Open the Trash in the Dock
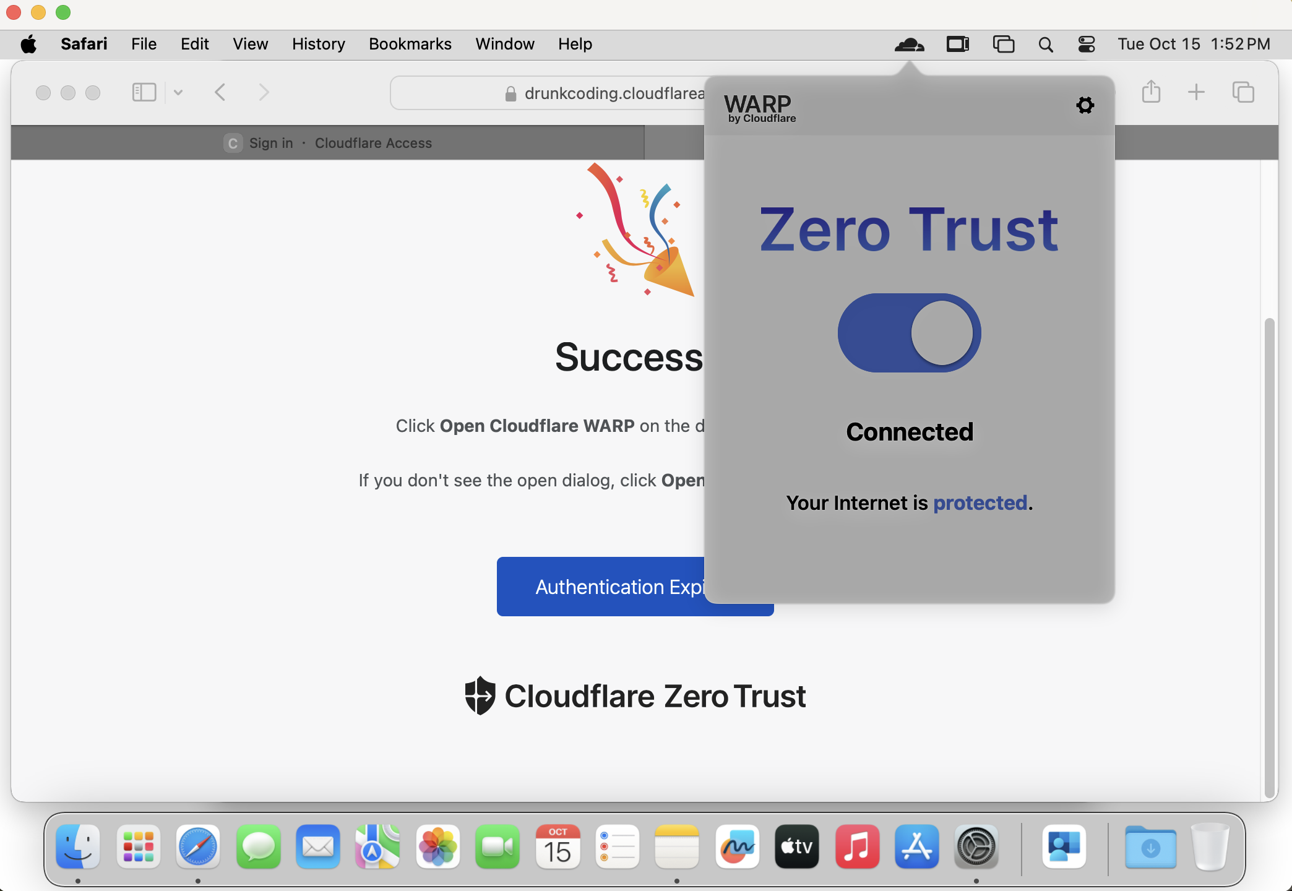Screen dimensions: 1292x891 click(x=1210, y=846)
